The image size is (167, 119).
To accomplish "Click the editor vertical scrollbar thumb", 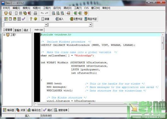I will (x=163, y=43).
